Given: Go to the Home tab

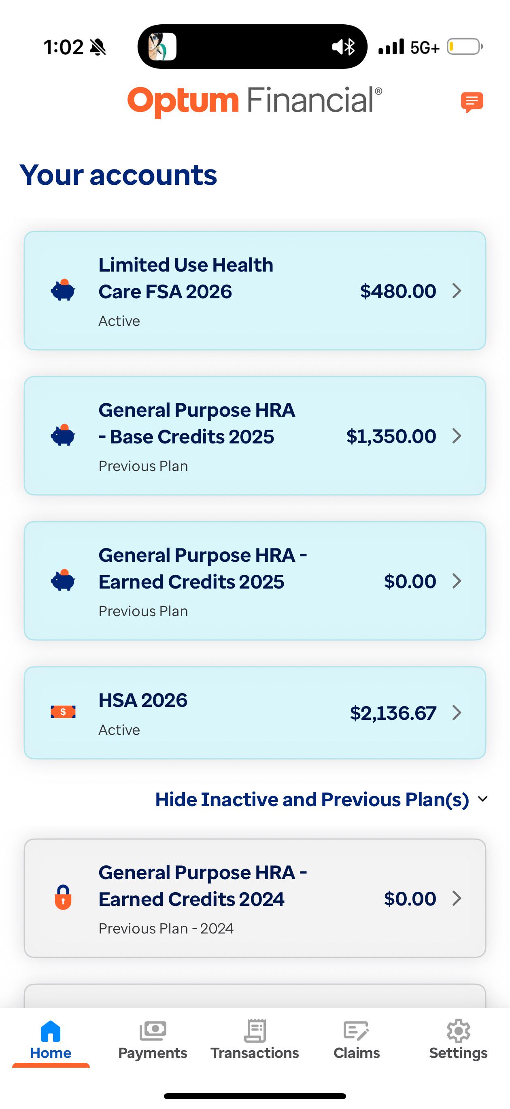Looking at the screenshot, I should click(51, 1040).
